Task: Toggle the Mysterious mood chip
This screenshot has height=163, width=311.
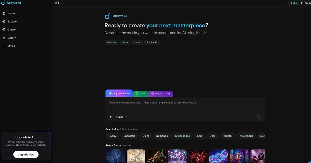Action: pyautogui.click(x=246, y=136)
